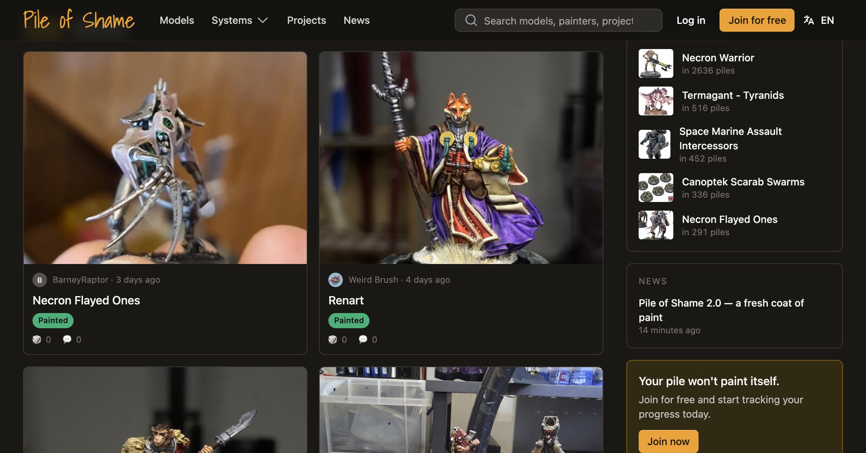Click the 'in 2636 piles' count

pos(708,71)
